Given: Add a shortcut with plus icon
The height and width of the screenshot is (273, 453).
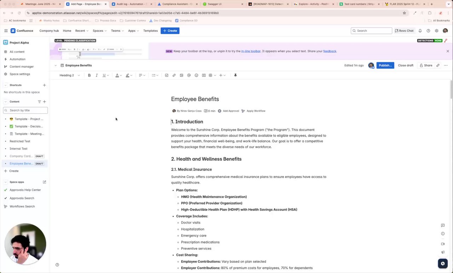Looking at the screenshot, I should 44,85.
